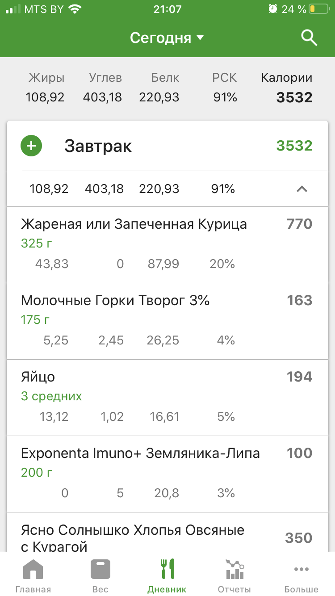Select the Дневник fork and knife icon
The image size is (335, 596).
pos(167,570)
